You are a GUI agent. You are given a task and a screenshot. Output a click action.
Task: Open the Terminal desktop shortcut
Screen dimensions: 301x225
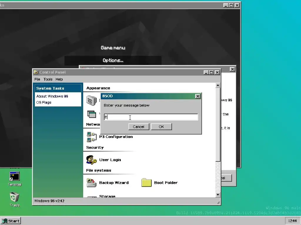tap(15, 179)
